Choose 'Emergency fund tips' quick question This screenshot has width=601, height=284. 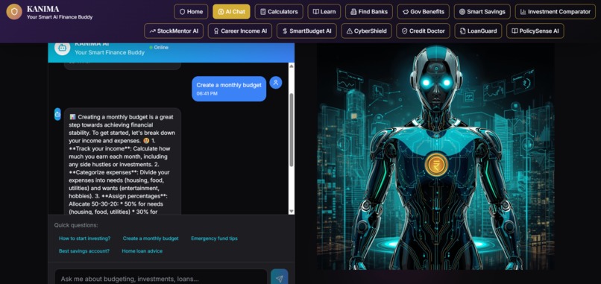(214, 239)
